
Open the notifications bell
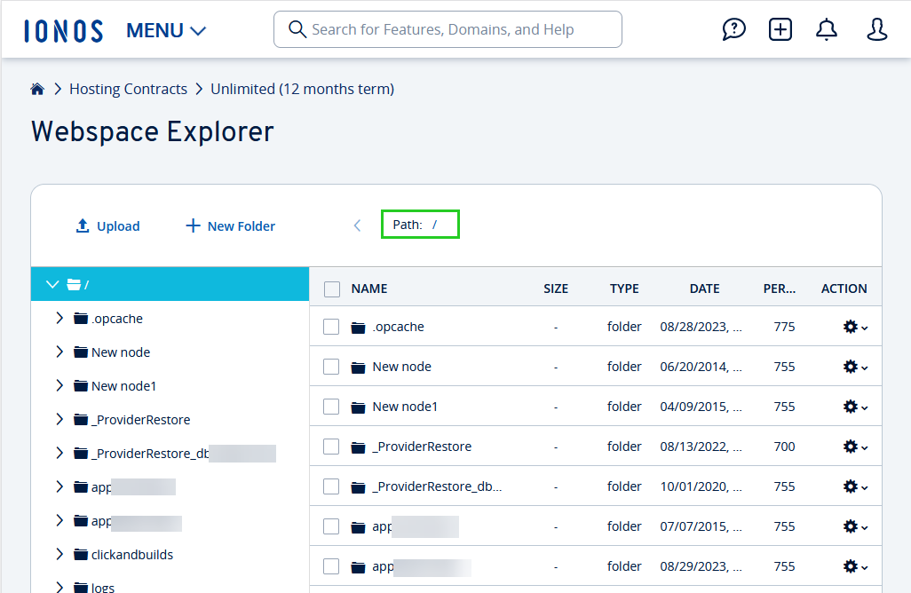click(826, 28)
